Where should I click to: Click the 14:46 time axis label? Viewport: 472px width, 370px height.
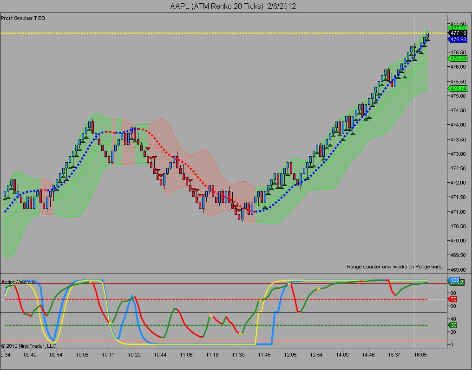(x=368, y=355)
